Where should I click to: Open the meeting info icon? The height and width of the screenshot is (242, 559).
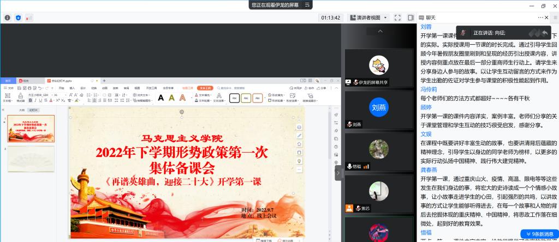8,17
